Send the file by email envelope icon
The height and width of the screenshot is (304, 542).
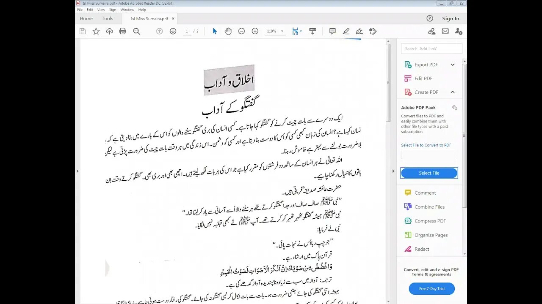[x=445, y=31]
